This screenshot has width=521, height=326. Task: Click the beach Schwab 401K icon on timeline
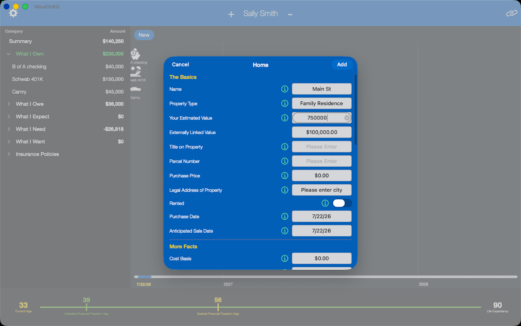pyautogui.click(x=136, y=72)
